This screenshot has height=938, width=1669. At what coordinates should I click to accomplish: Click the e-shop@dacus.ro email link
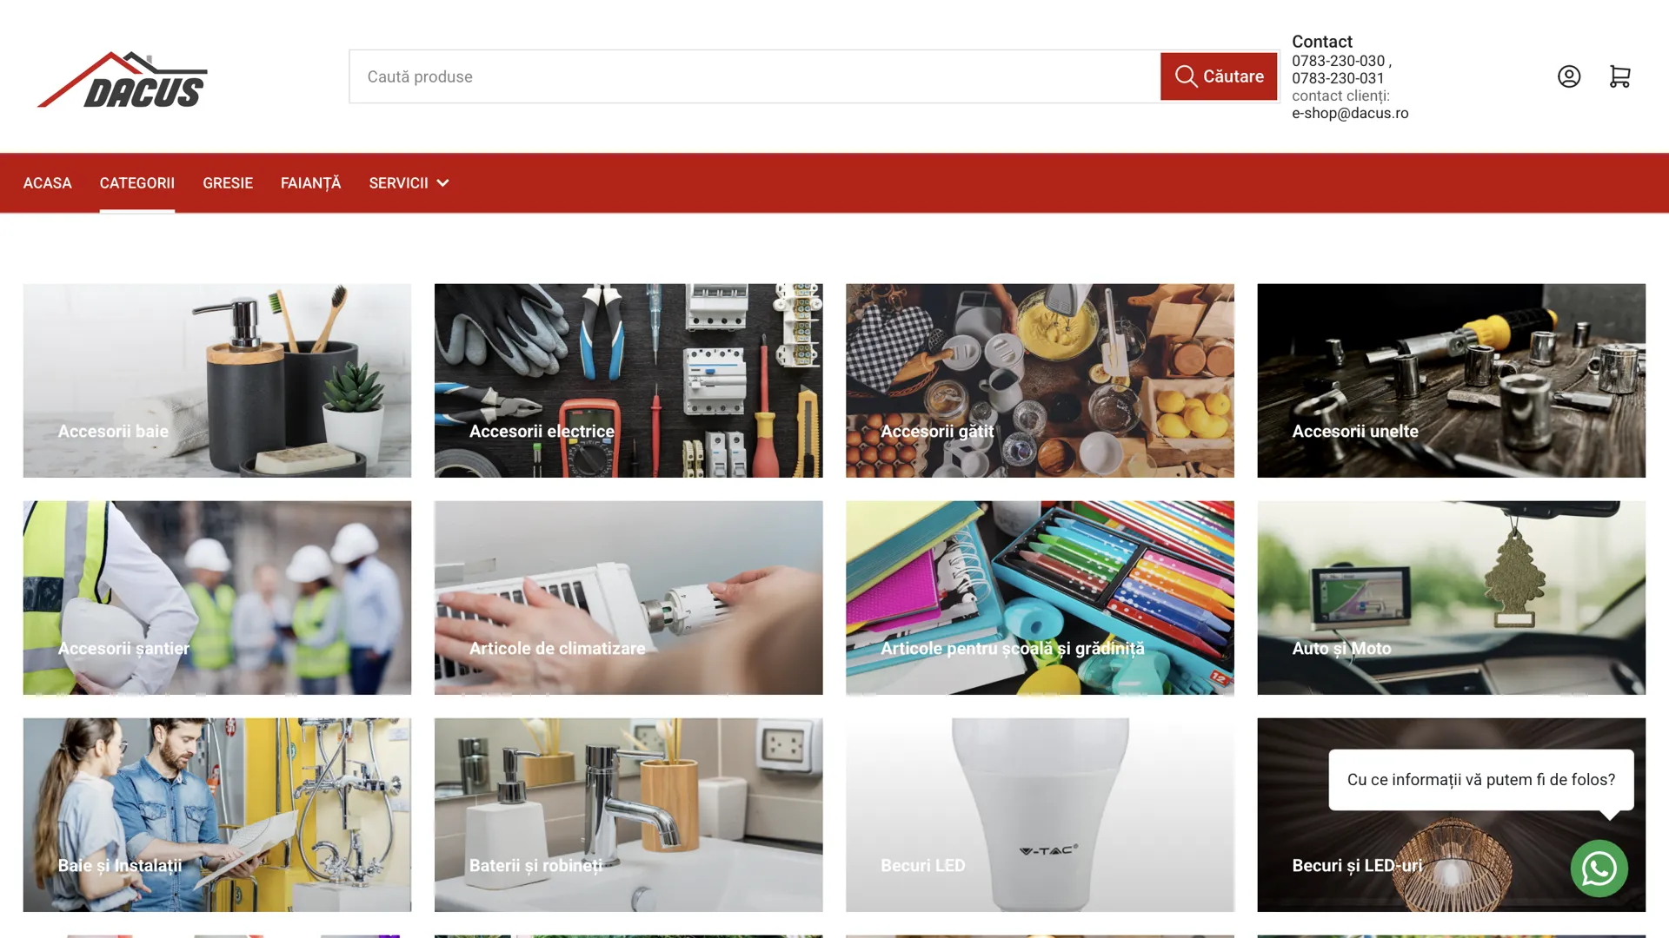click(1350, 113)
